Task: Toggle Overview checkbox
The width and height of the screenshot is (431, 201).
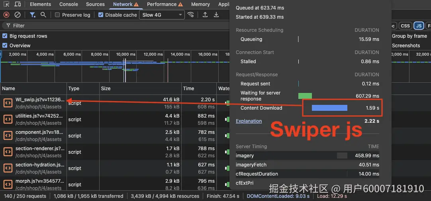Action: click(5, 45)
